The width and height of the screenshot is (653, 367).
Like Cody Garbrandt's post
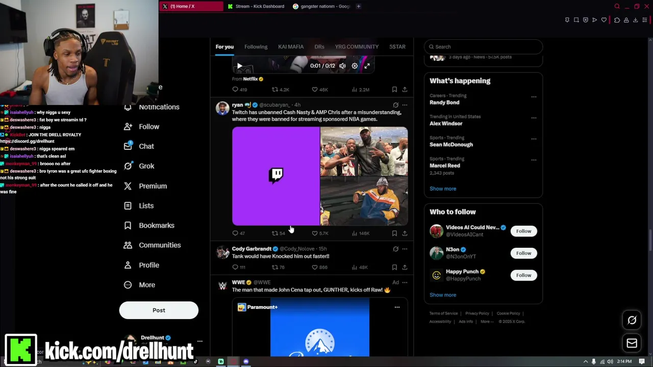320,267
